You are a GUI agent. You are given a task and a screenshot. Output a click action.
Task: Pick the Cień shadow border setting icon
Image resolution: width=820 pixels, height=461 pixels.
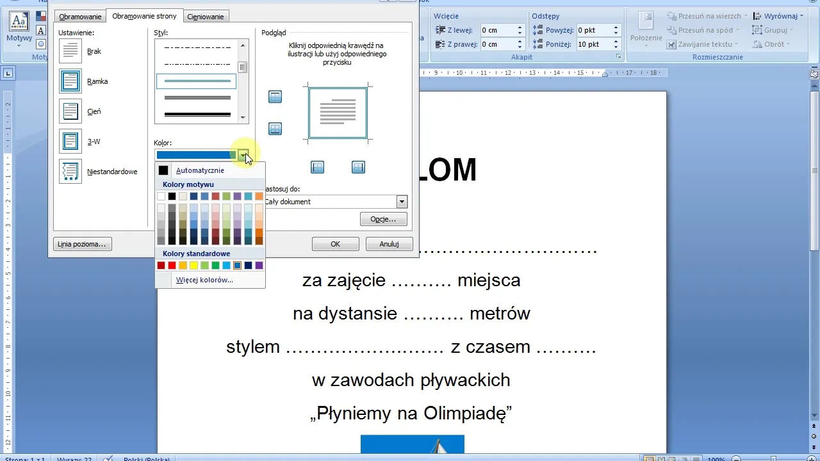(x=70, y=111)
